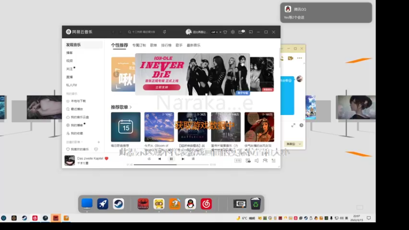This screenshot has height=230, width=409.
Task: Toggle playback loop mode icon
Action: tap(149, 159)
